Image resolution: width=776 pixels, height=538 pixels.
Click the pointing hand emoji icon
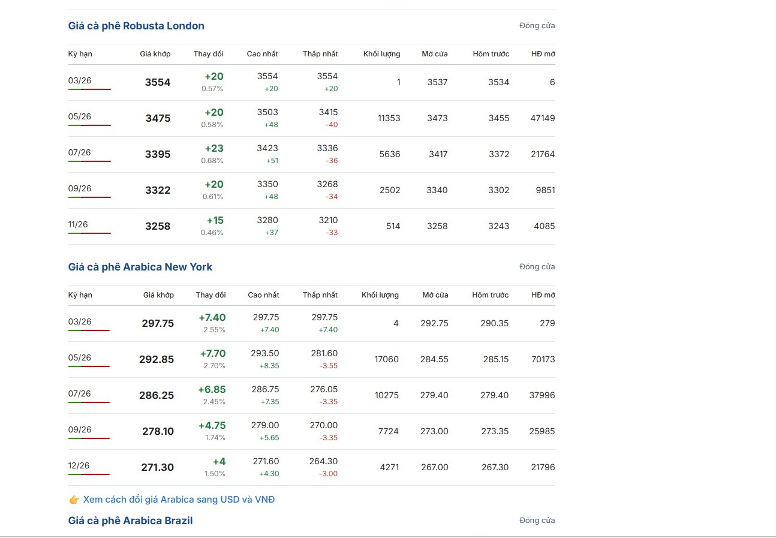coord(74,500)
